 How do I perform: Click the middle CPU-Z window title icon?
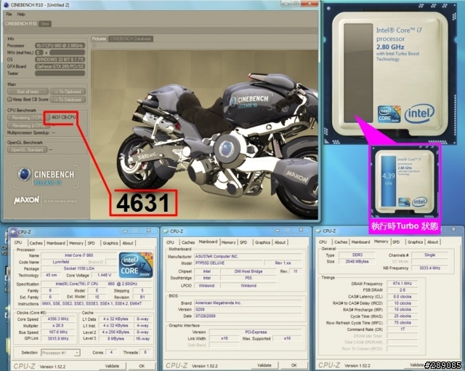click(x=166, y=231)
